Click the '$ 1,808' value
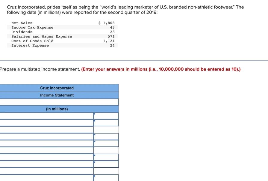 (x=107, y=23)
